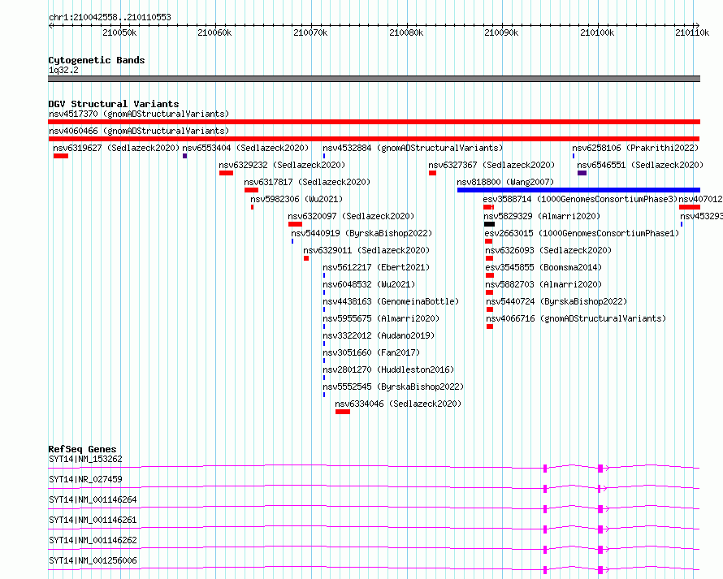The height and width of the screenshot is (579, 723).
Task: Open nsv3322012 (Audano2019) variant
Action: pos(379,335)
